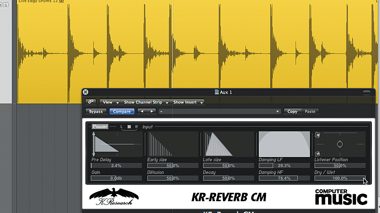Adjust the Listener Position 50.0% slider
380x213 pixels.
coord(340,166)
